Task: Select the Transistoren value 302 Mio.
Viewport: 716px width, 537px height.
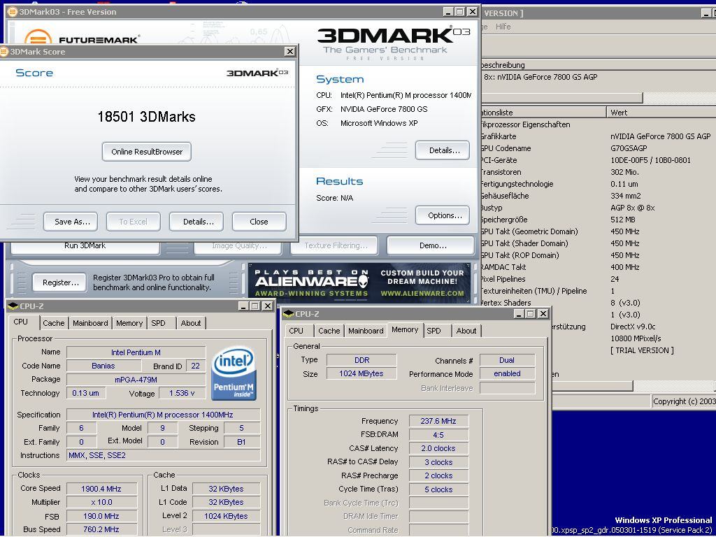Action: tap(624, 172)
